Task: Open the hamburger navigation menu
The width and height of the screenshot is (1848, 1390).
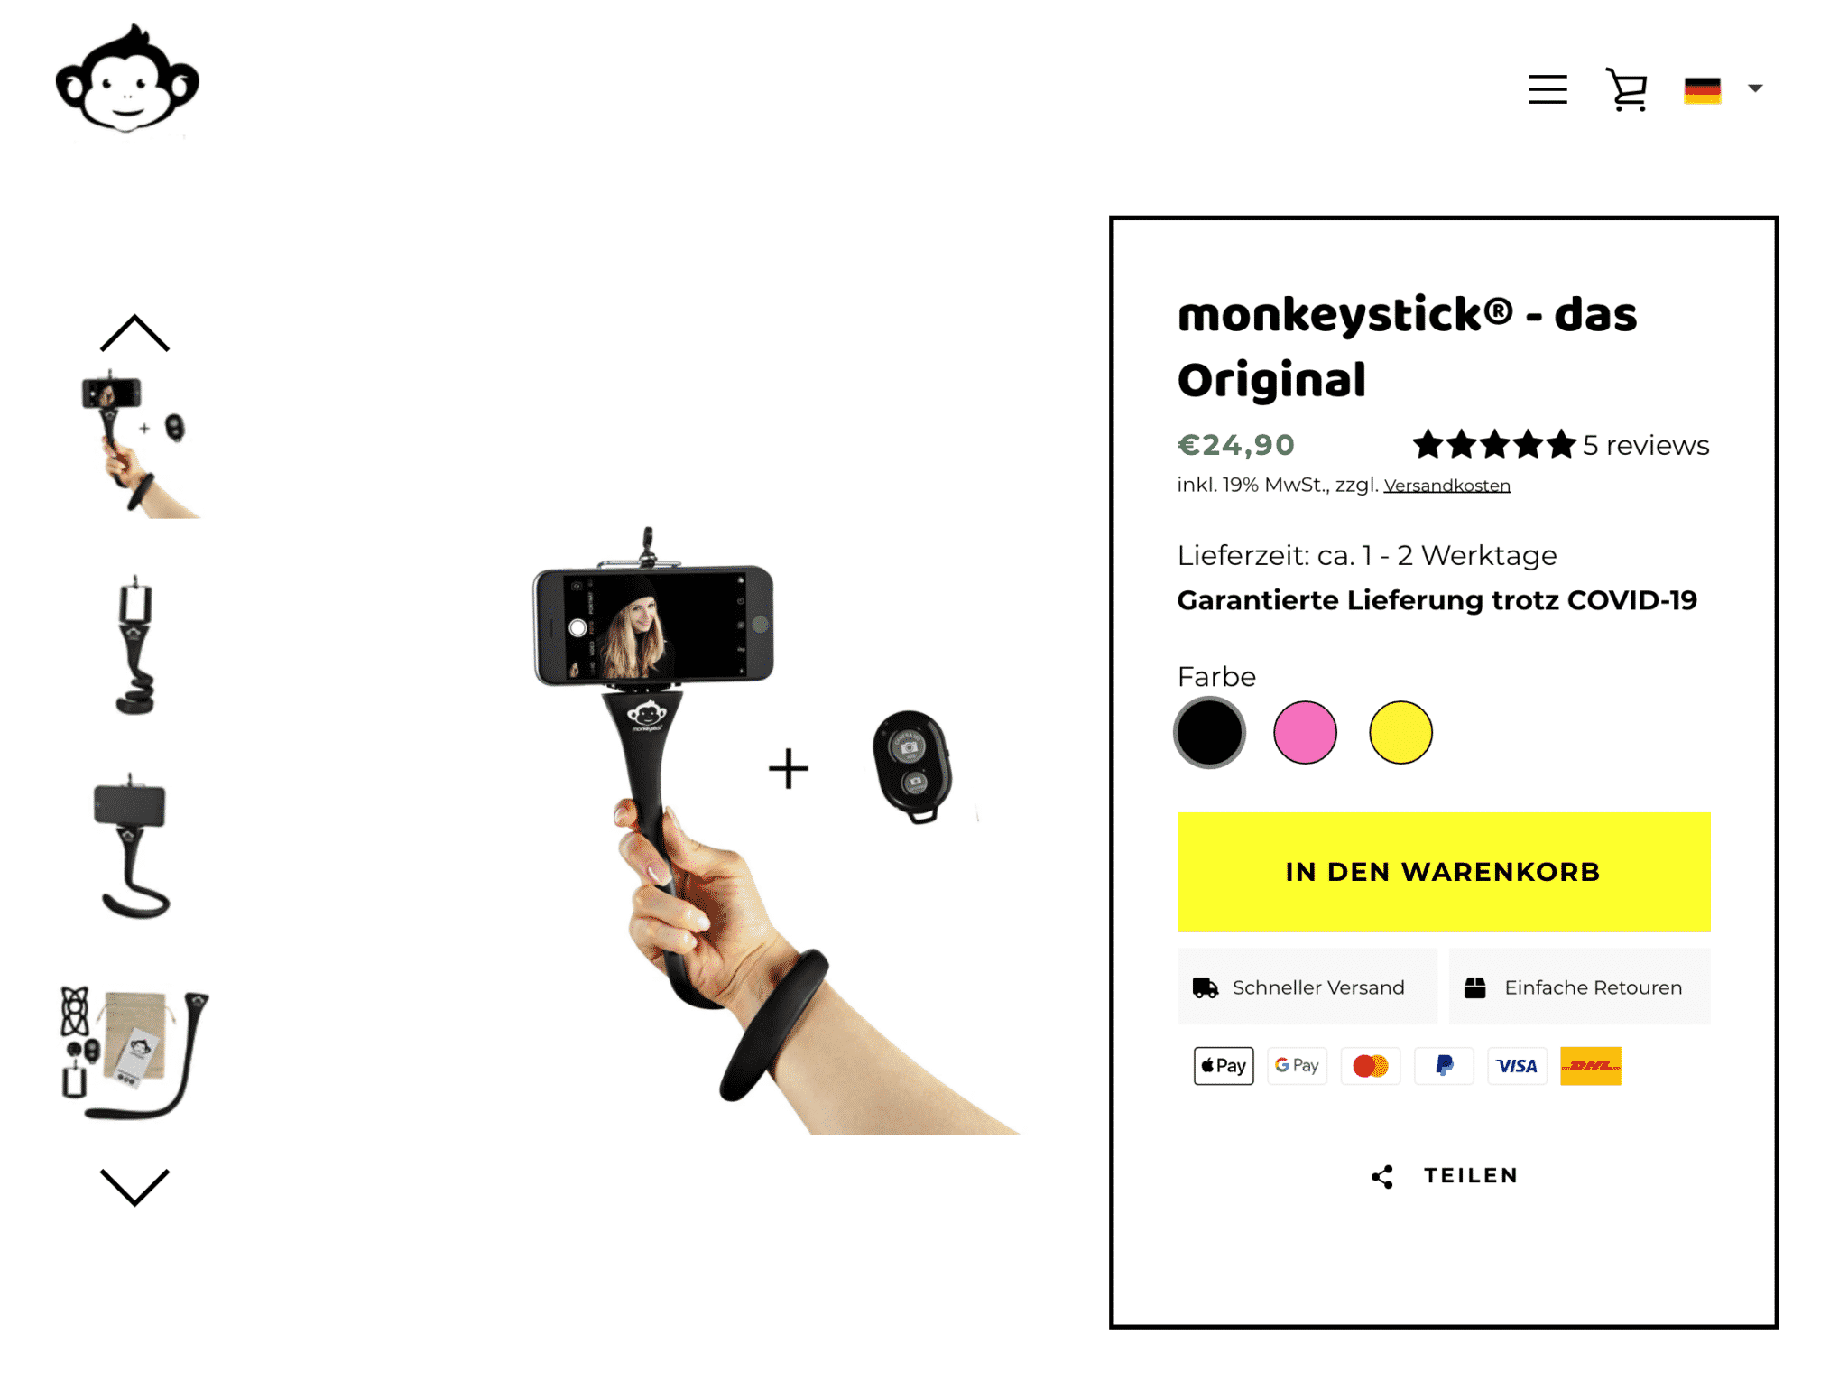Action: pyautogui.click(x=1547, y=89)
